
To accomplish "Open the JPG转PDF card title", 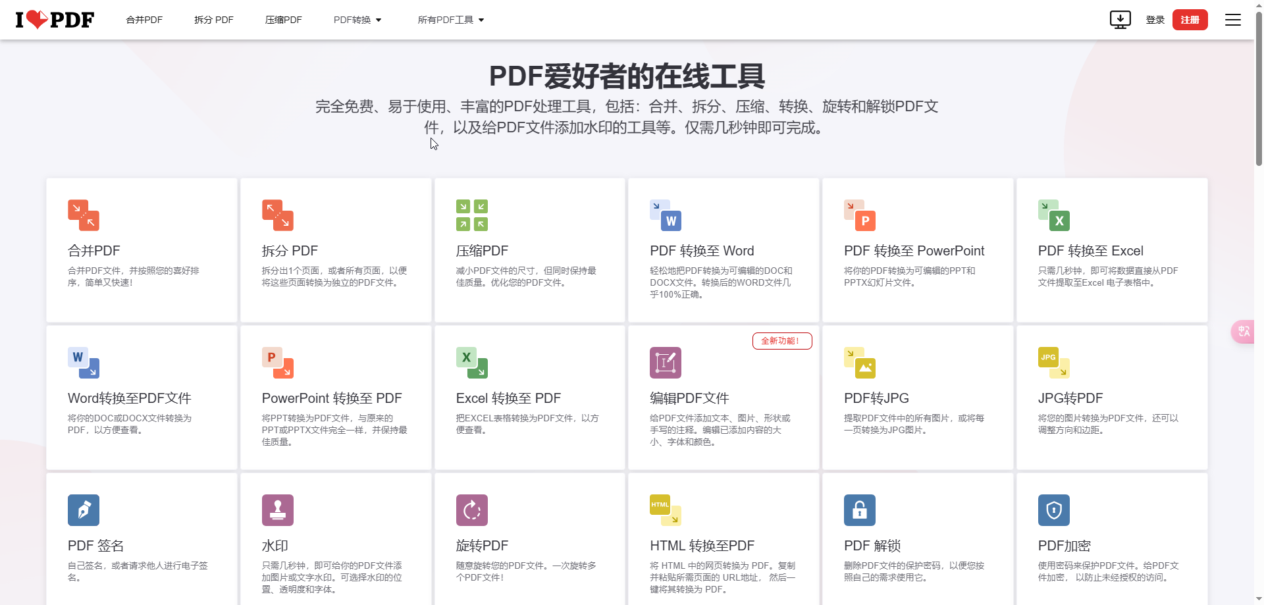I will pyautogui.click(x=1070, y=398).
